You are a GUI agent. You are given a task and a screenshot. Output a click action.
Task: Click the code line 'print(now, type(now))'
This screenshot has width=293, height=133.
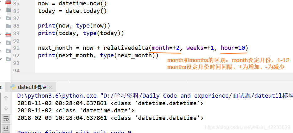[x=74, y=26]
